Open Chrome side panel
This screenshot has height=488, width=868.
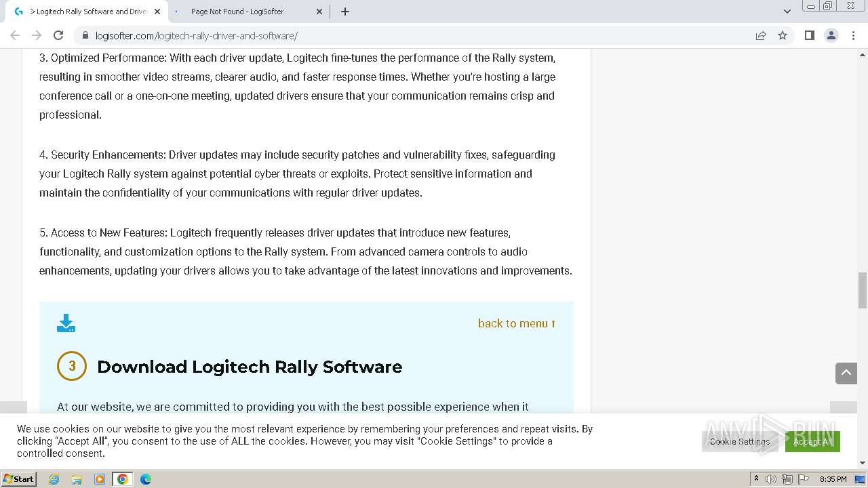tap(809, 35)
